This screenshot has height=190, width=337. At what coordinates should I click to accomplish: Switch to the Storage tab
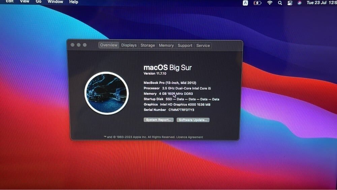[x=148, y=46]
